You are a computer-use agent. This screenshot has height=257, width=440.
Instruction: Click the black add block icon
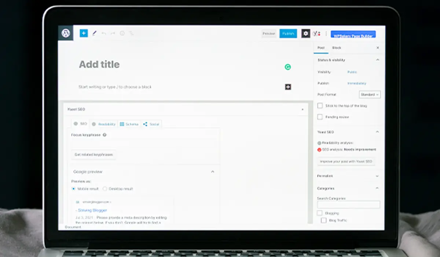288,87
